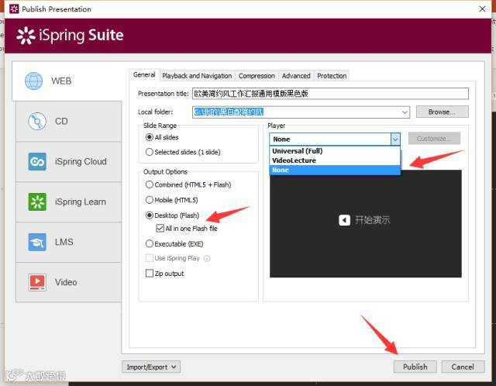Click the iSpring title bar logo
Screen dimensions: 496x386
14,9
